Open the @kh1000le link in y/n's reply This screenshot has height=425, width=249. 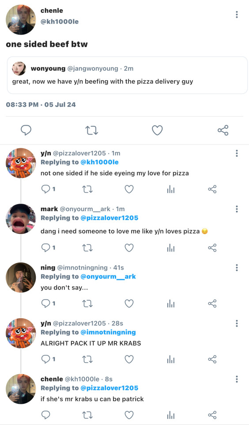coord(99,162)
